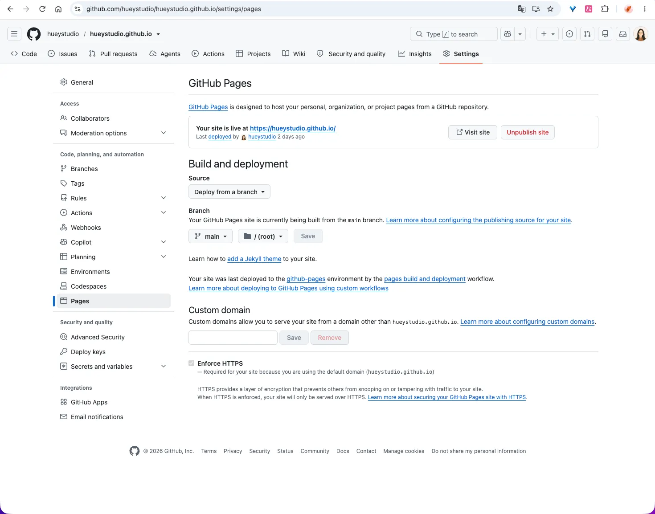Viewport: 655px width, 514px height.
Task: Toggle the Enforce HTTPS checkbox
Action: (192, 363)
